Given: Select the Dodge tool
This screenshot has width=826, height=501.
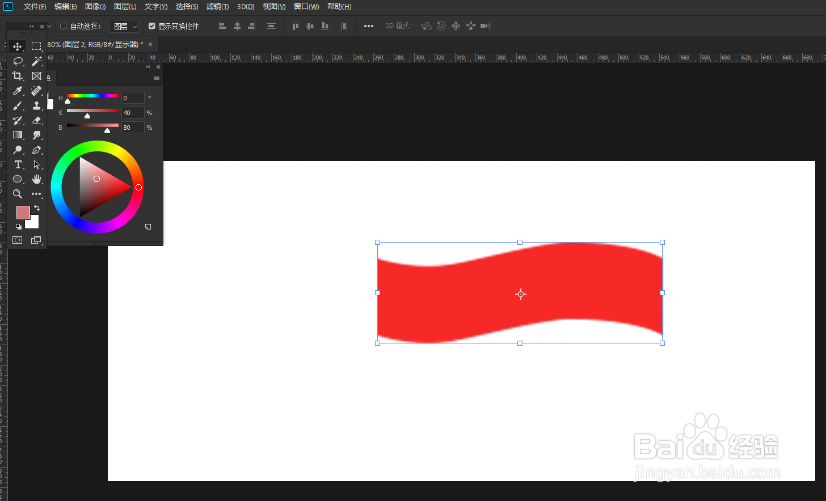Looking at the screenshot, I should click(x=18, y=150).
